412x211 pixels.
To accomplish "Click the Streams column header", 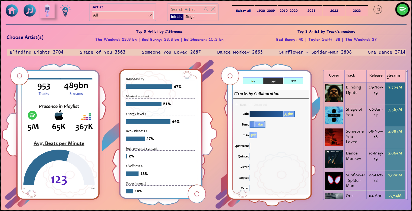I will (395, 75).
